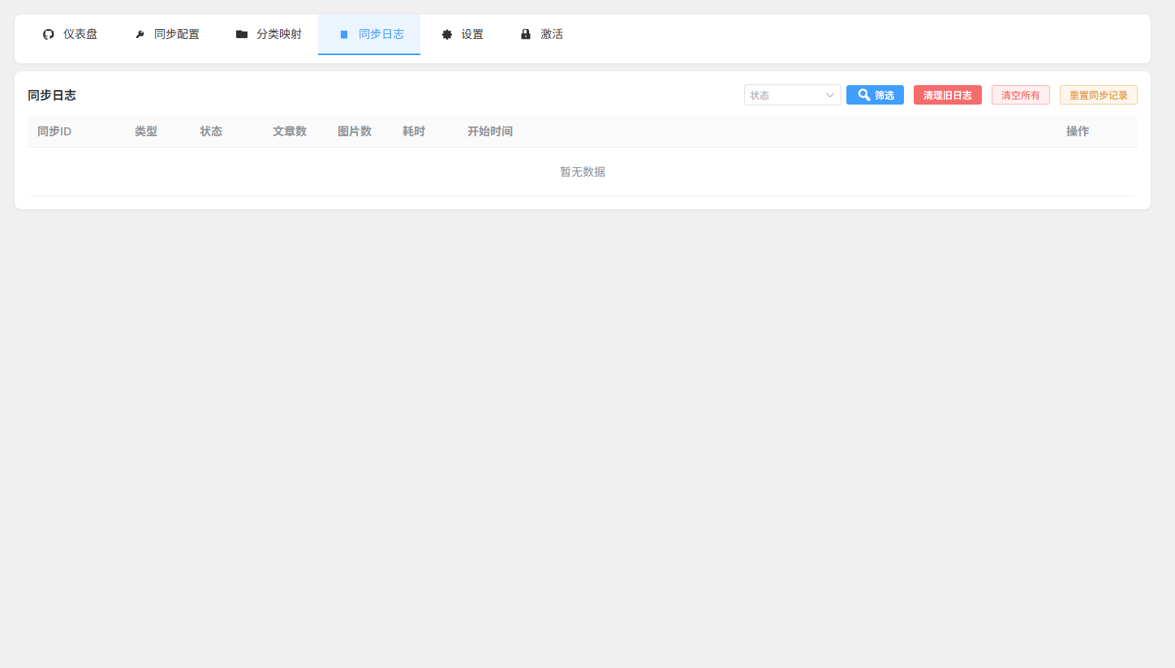Open the 状态 filter dropdown
This screenshot has height=668, width=1175.
784,95
